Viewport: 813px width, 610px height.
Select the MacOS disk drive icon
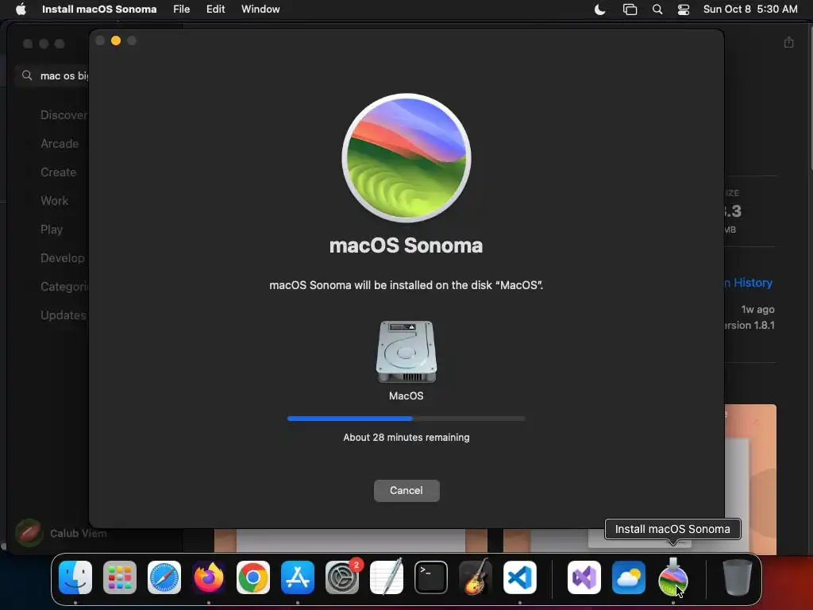coord(406,352)
